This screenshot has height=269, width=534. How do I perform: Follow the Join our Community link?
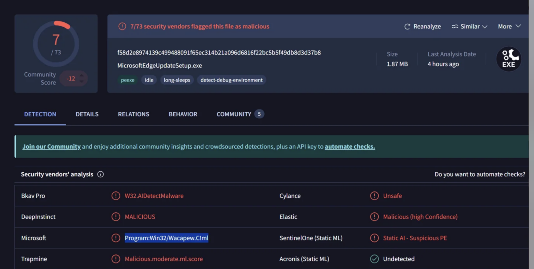tap(51, 146)
